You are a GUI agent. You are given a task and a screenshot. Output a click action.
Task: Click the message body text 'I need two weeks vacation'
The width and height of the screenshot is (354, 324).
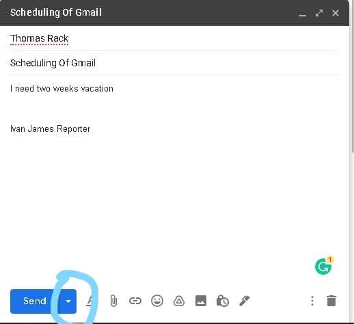62,89
